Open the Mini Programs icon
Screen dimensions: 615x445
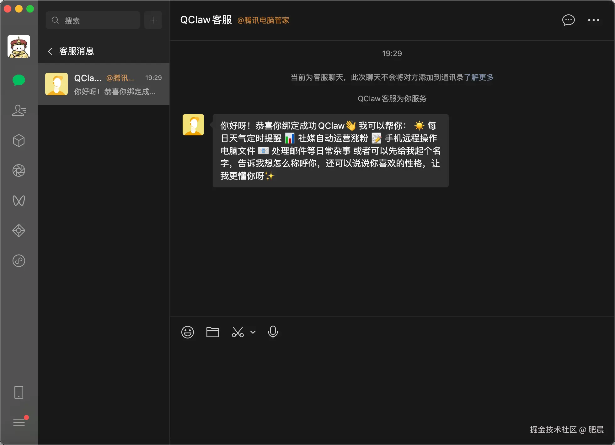19,261
